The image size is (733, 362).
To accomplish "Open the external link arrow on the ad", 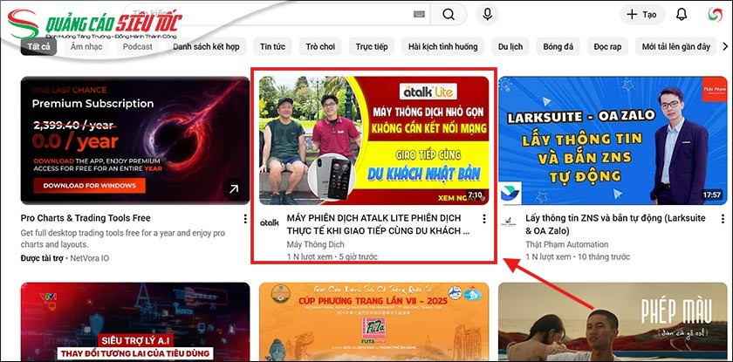I will pos(233,188).
